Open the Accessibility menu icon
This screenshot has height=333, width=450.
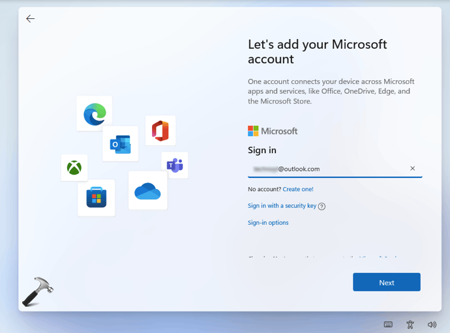point(410,324)
